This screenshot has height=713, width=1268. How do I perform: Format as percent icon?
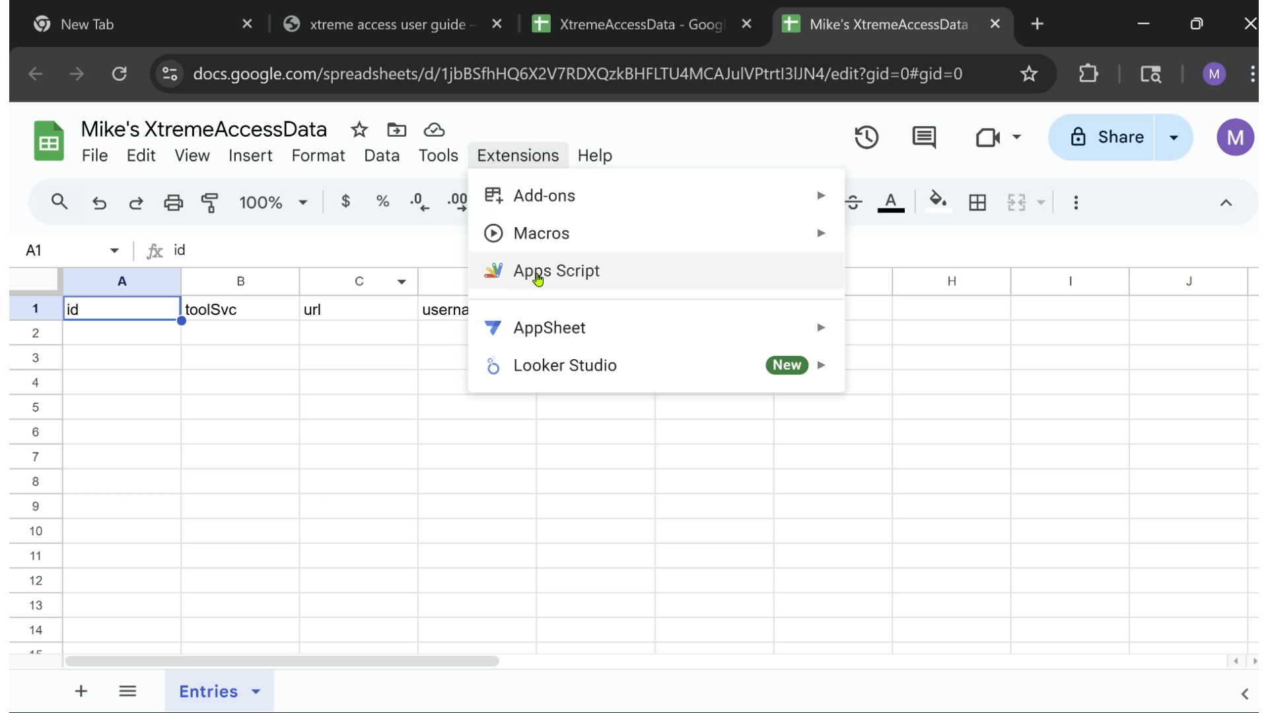click(382, 201)
